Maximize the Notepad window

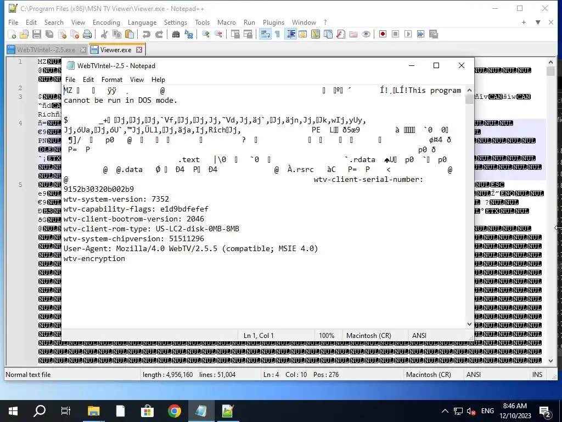[436, 65]
